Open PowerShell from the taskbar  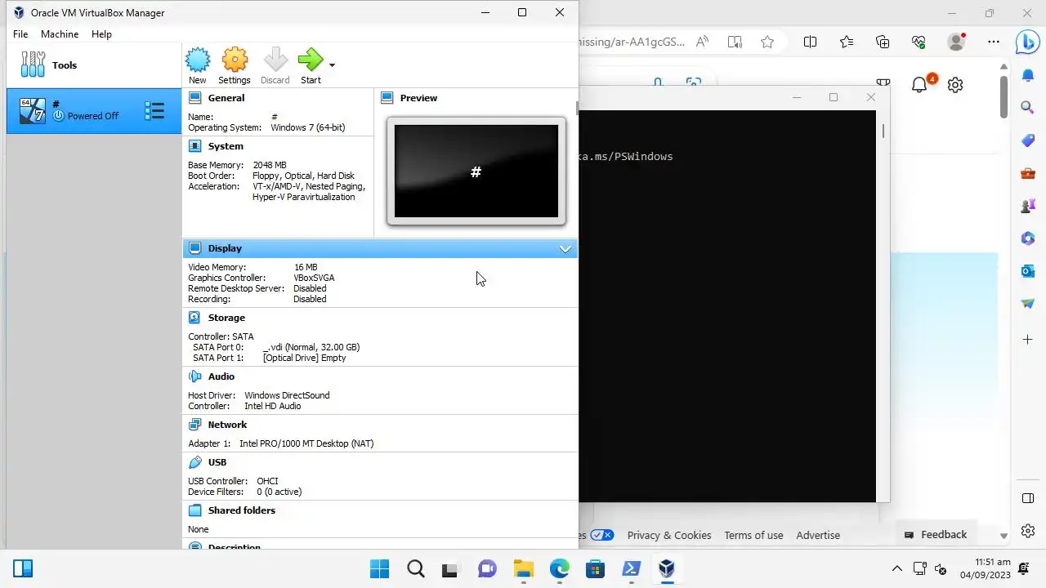pos(631,568)
